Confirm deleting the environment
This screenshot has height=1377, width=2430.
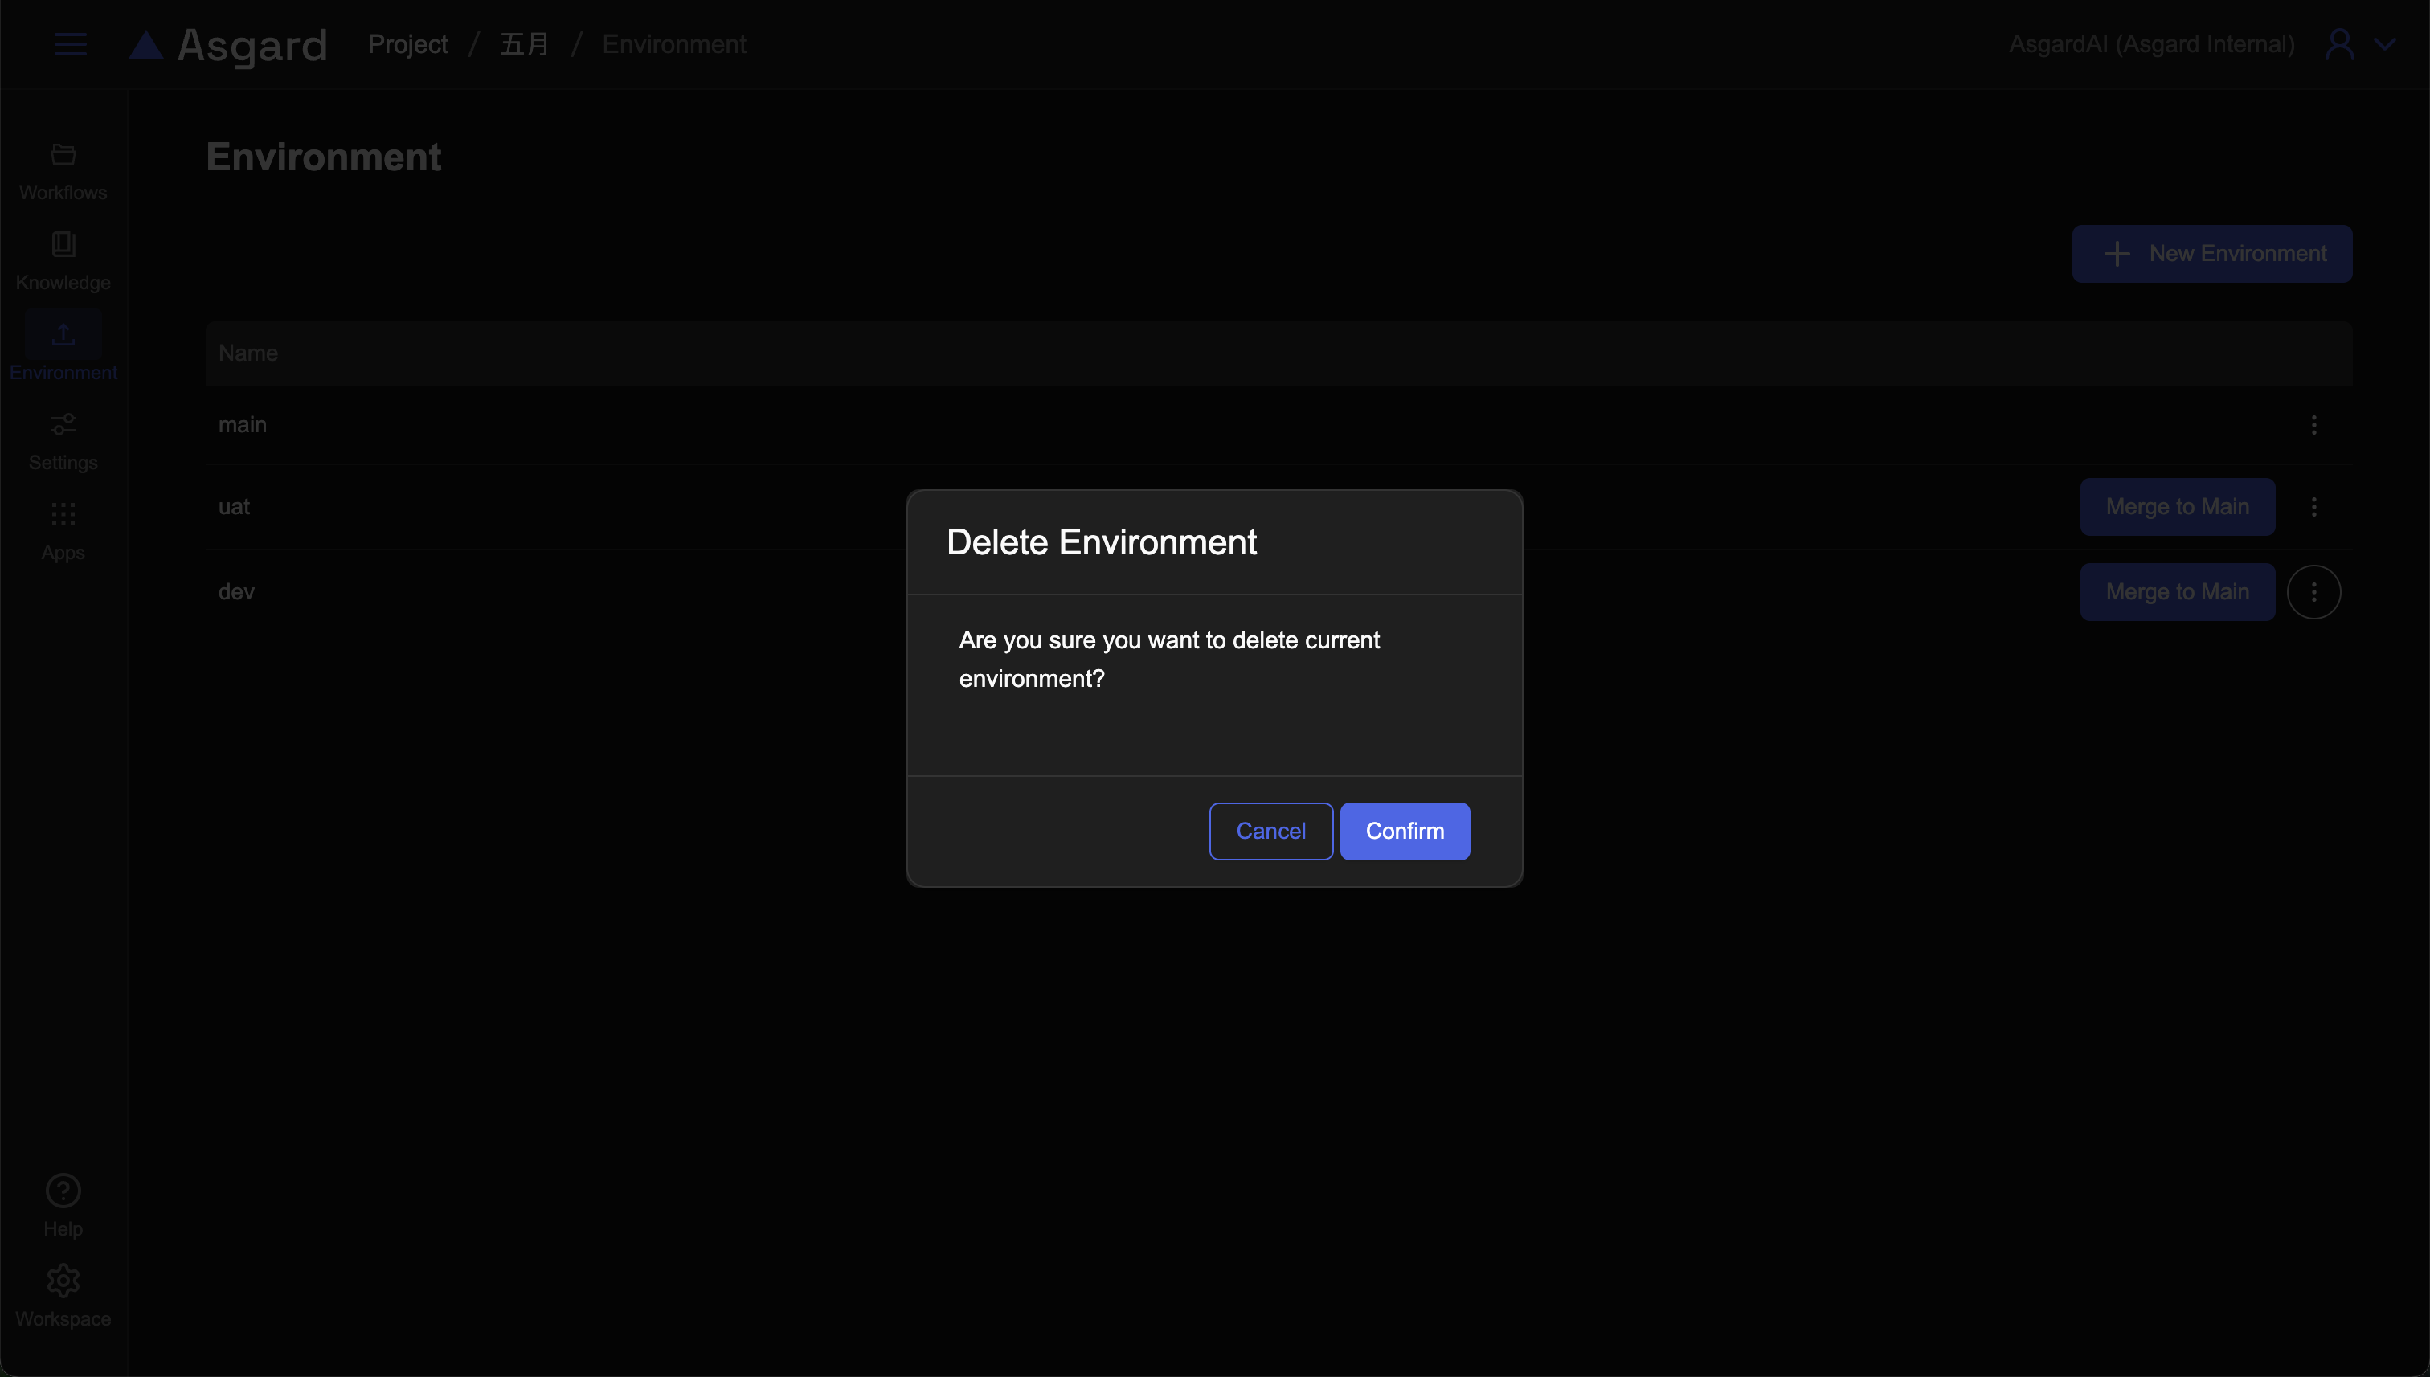(x=1405, y=832)
